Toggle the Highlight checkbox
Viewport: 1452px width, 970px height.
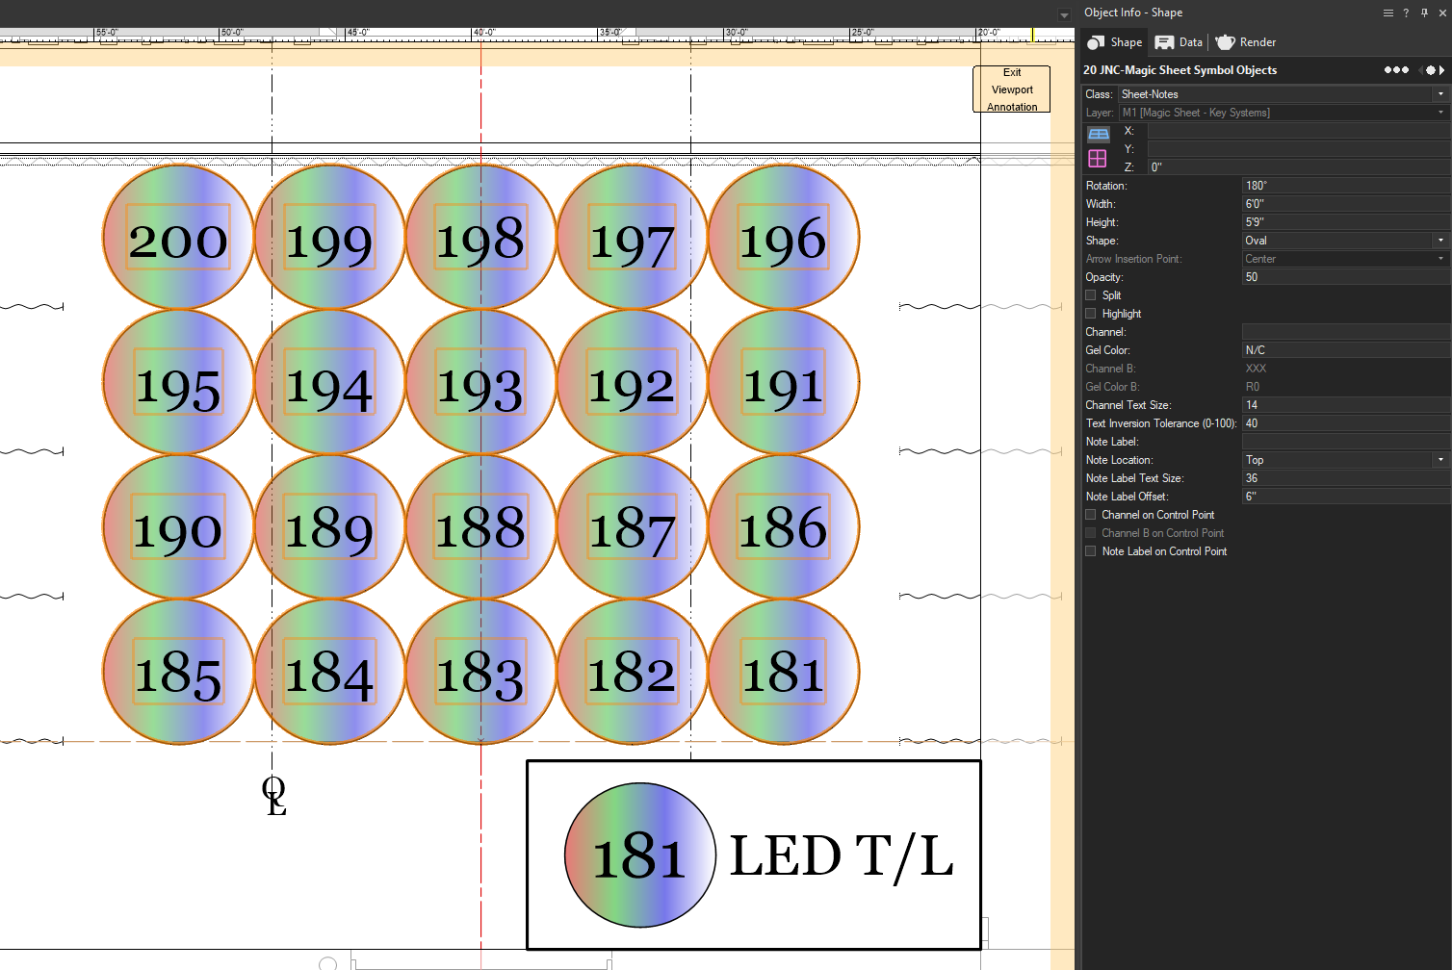1091,314
